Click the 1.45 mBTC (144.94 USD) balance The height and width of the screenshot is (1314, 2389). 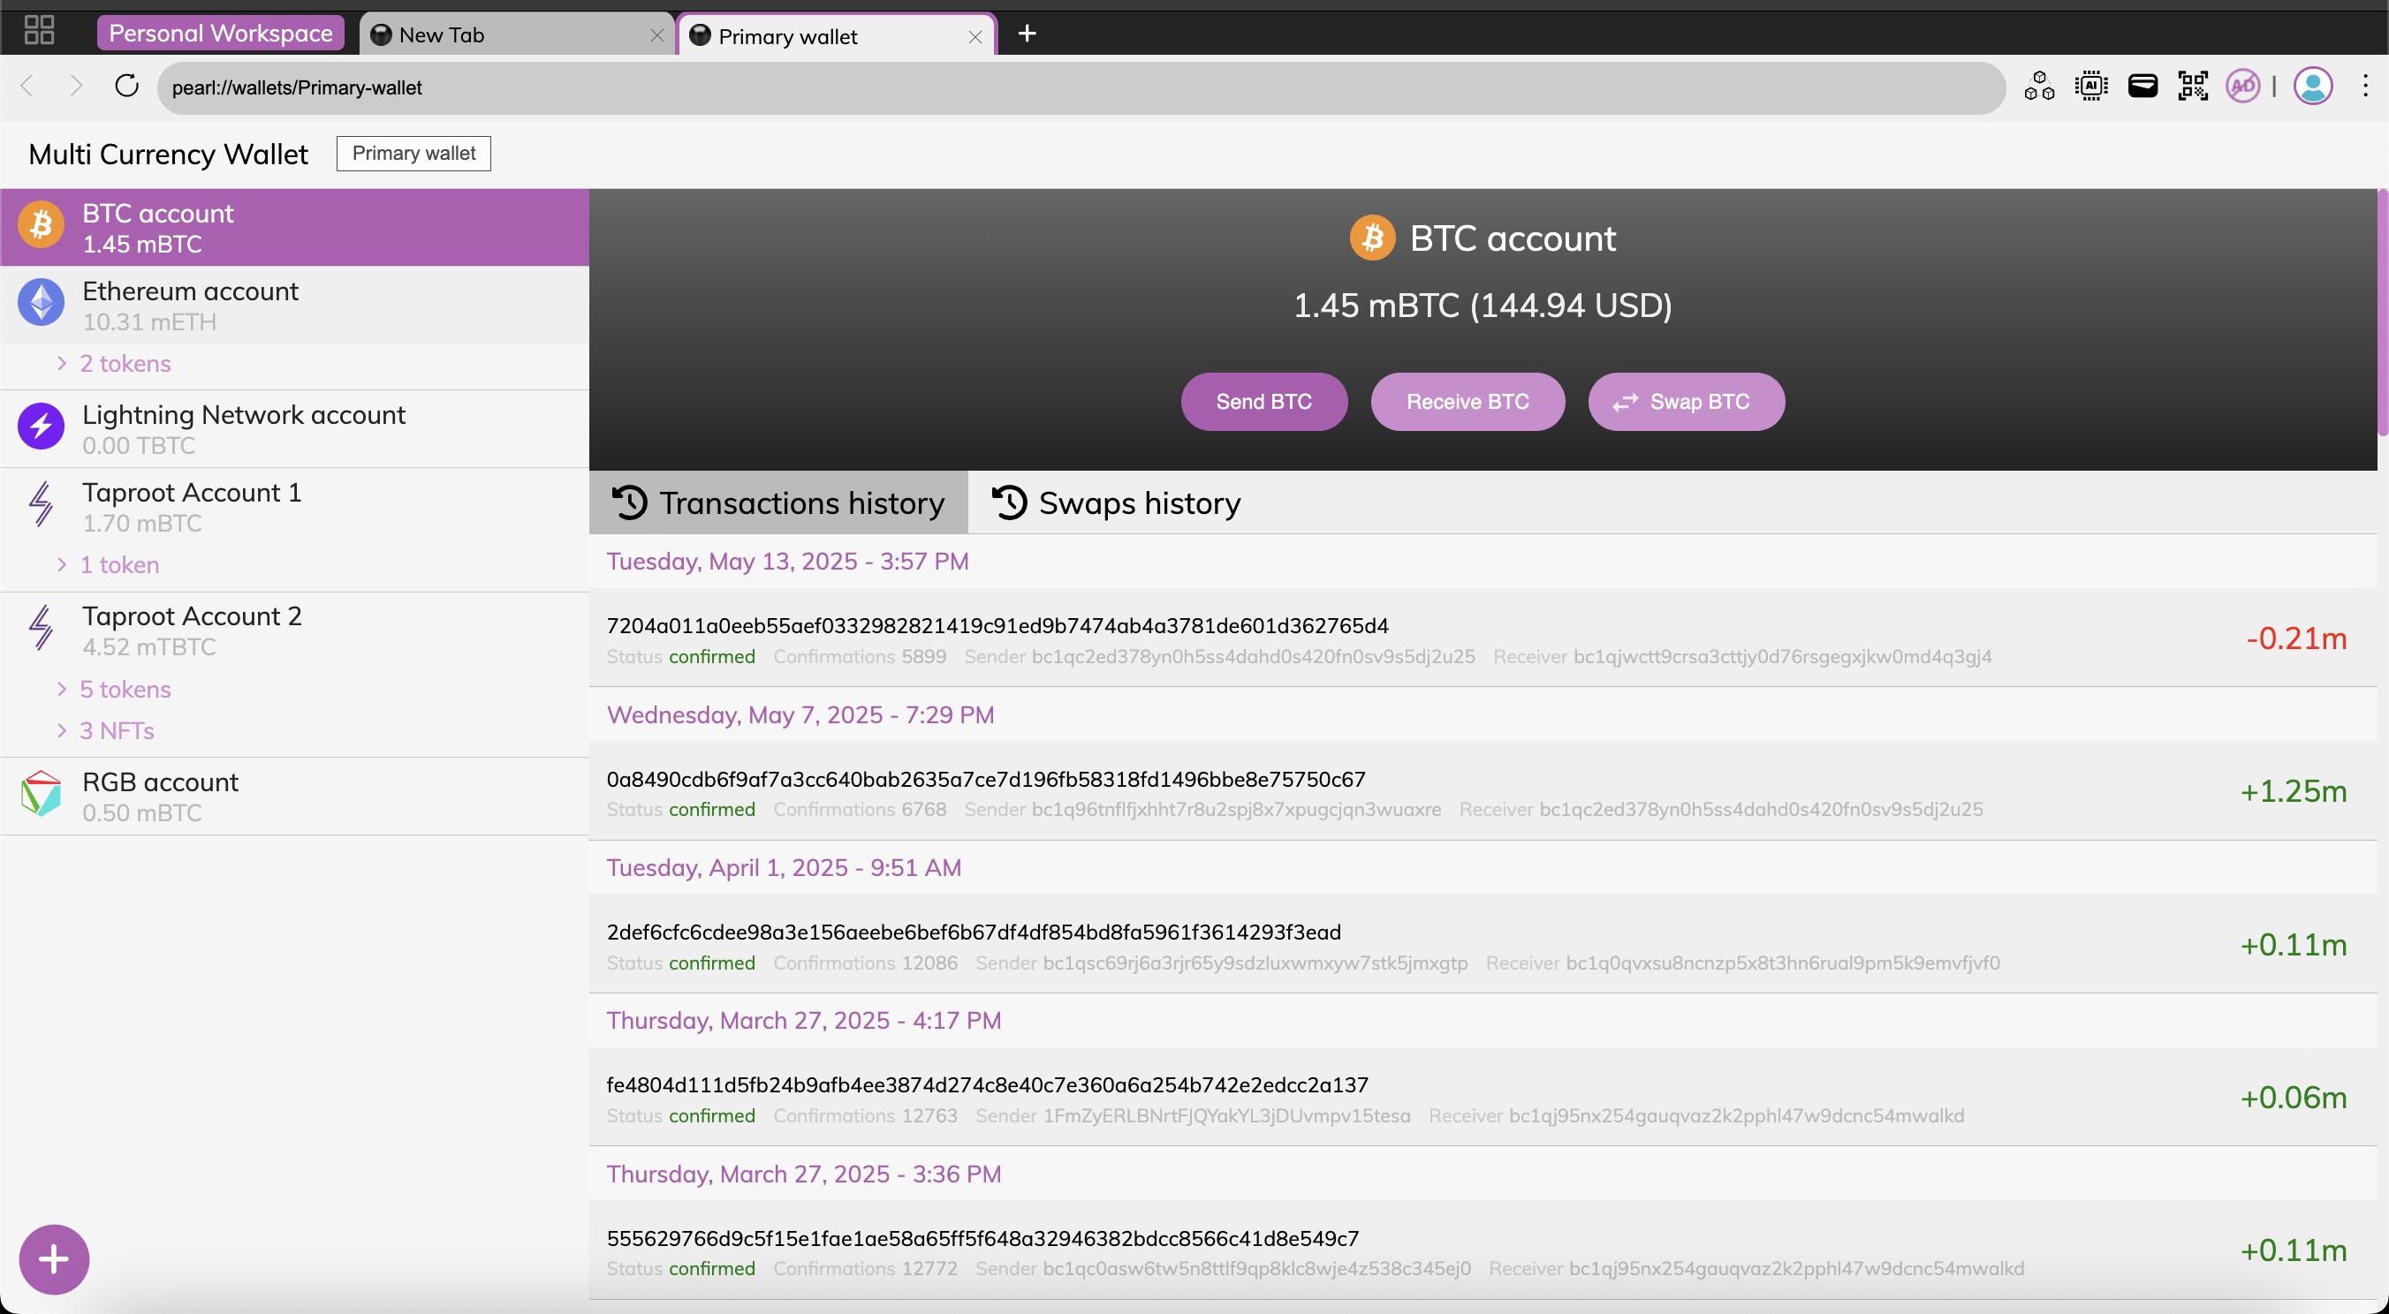1482,306
